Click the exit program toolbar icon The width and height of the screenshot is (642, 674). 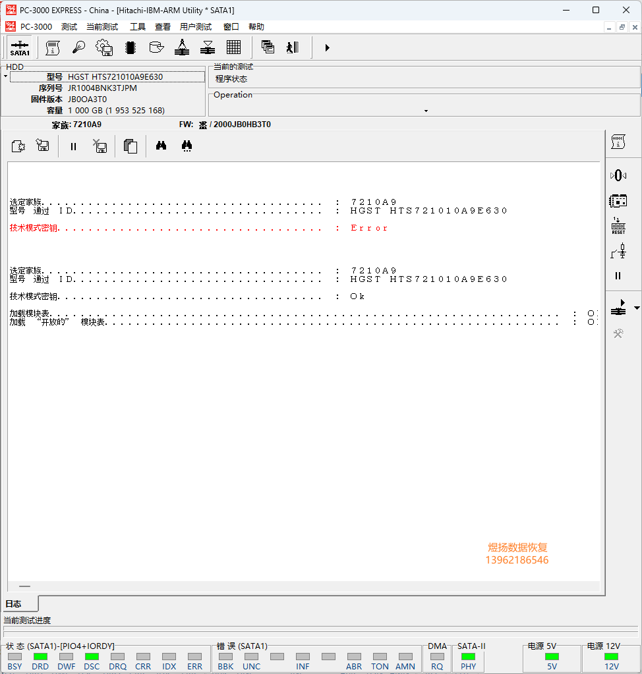[x=293, y=47]
